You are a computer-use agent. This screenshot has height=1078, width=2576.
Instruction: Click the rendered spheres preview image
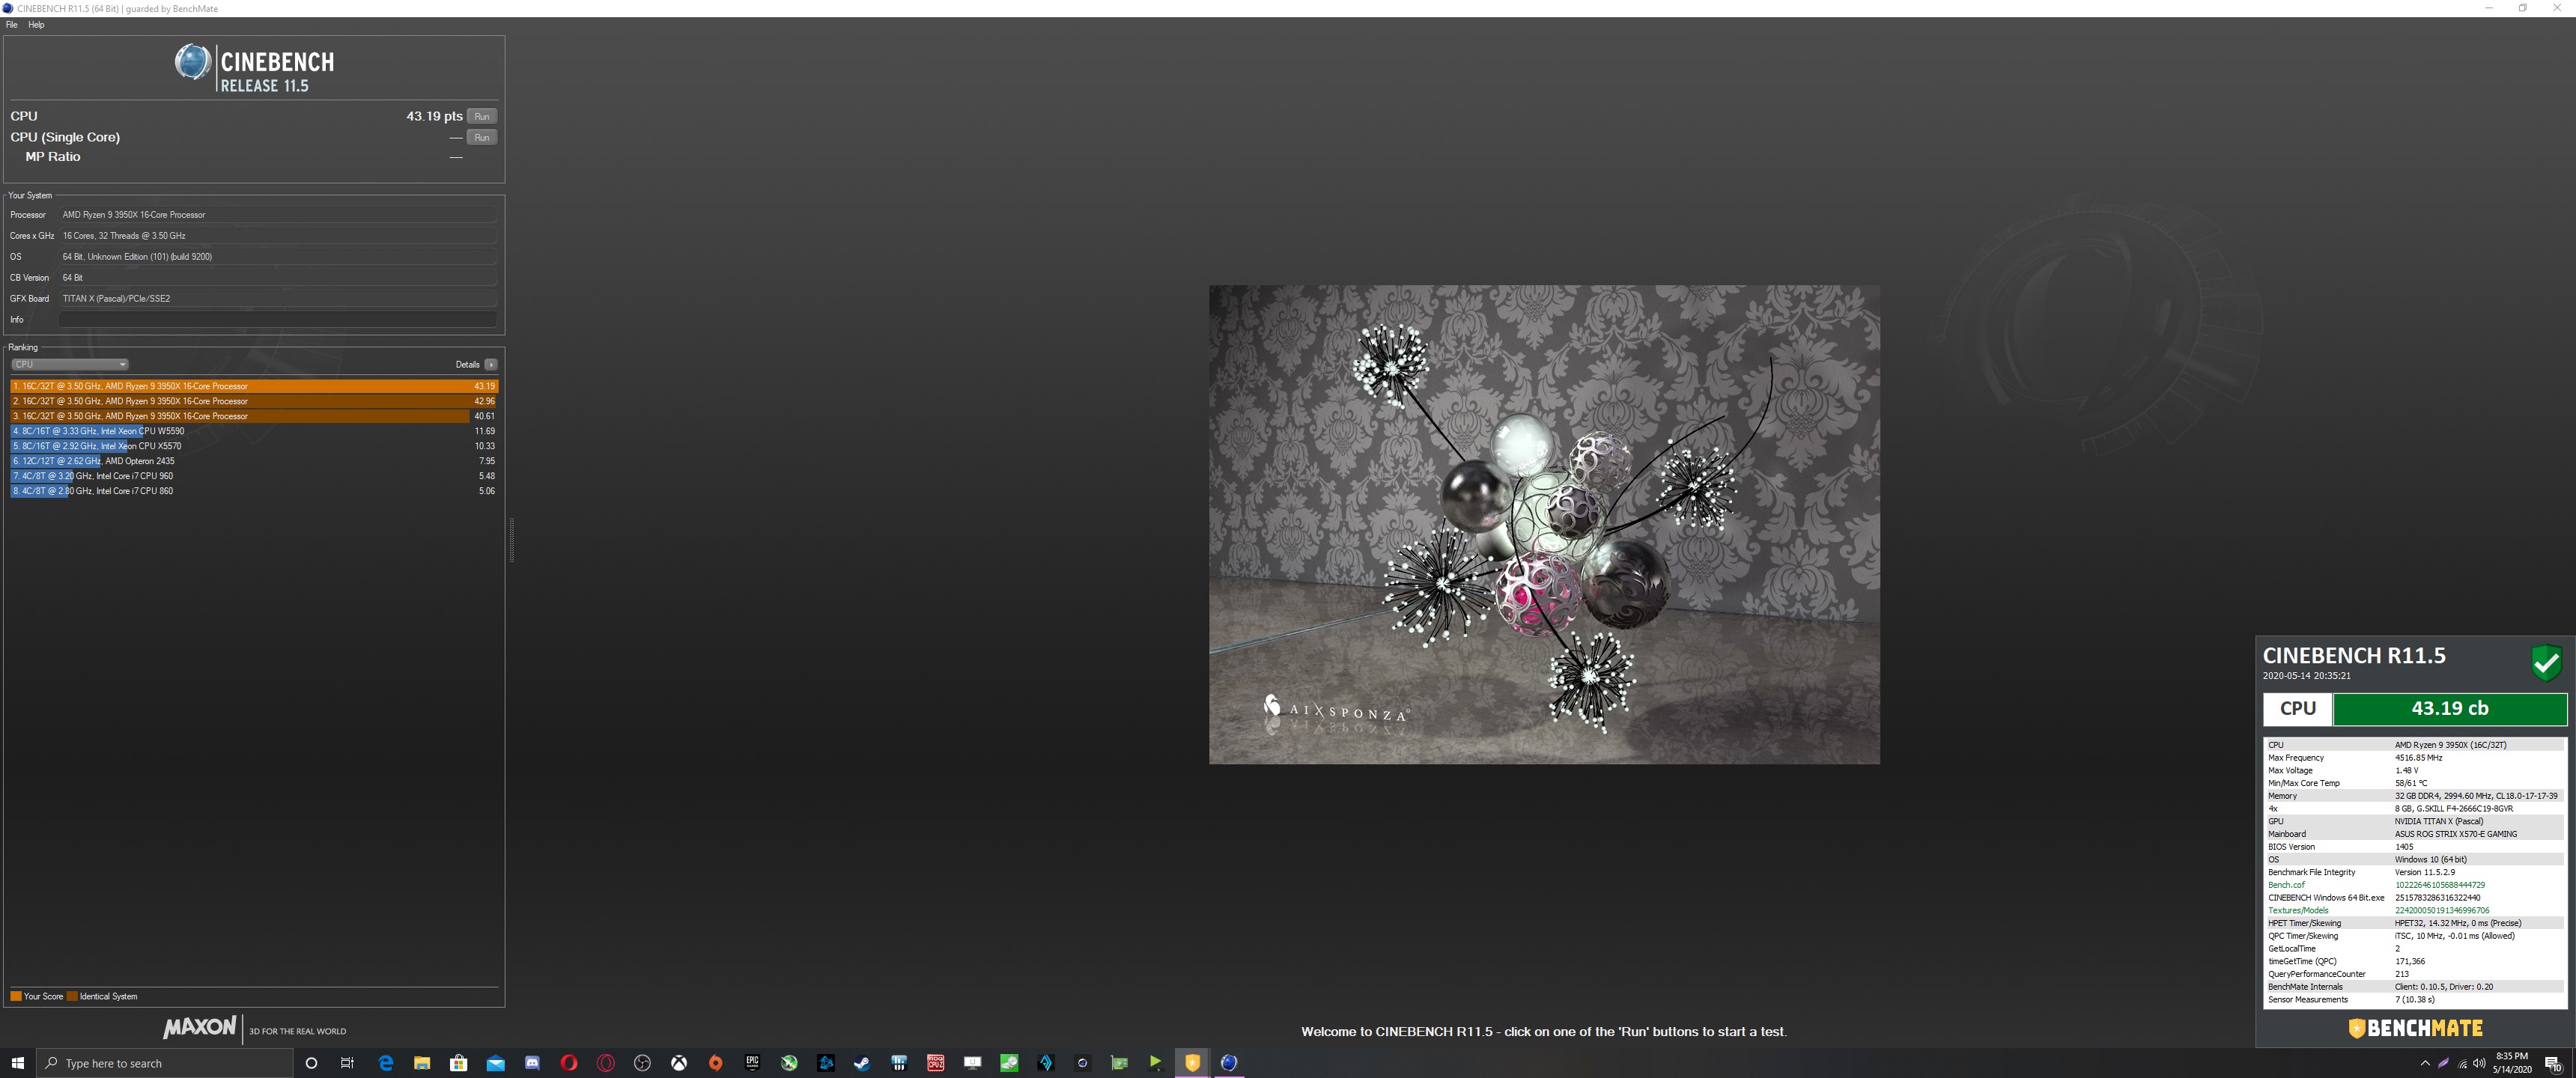pos(1544,525)
